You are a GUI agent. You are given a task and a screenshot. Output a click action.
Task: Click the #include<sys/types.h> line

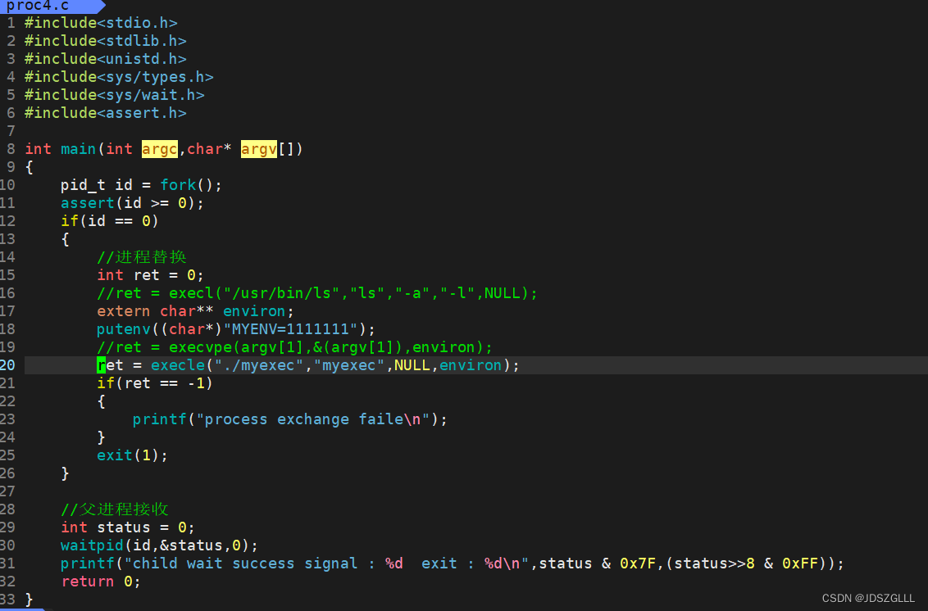[119, 77]
